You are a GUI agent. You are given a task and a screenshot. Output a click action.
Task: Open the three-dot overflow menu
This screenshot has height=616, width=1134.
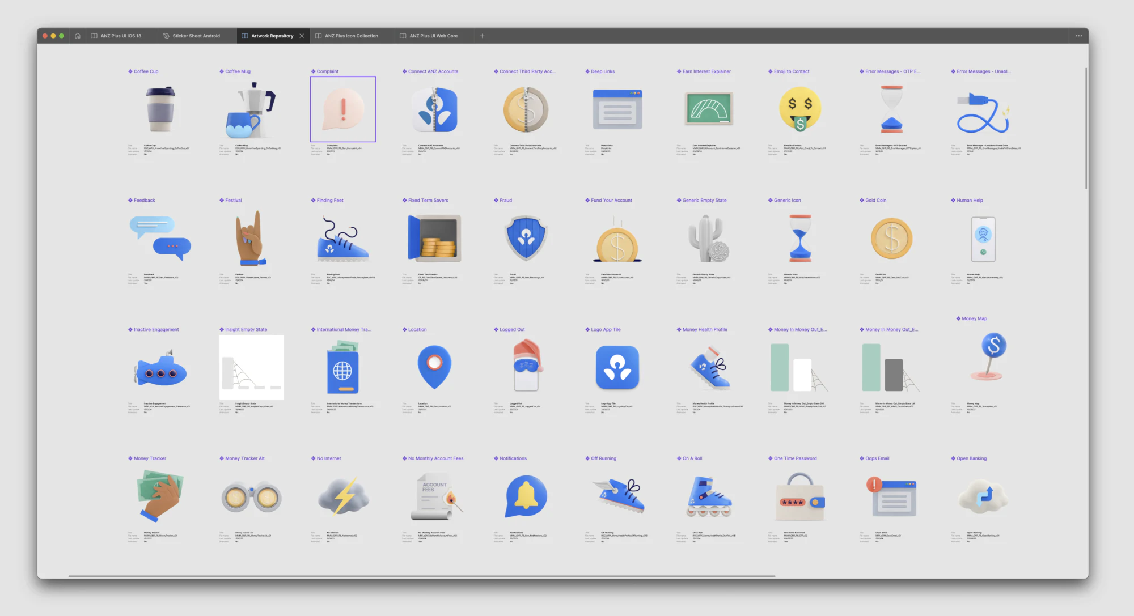pyautogui.click(x=1078, y=36)
